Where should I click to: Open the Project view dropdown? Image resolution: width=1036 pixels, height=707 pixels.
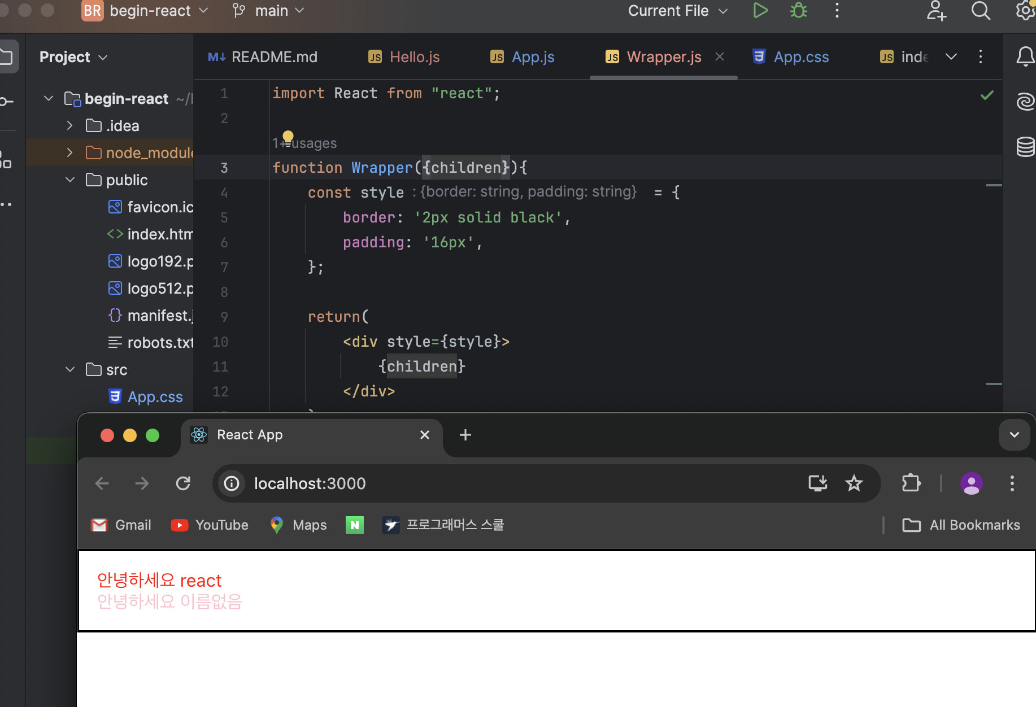(73, 57)
